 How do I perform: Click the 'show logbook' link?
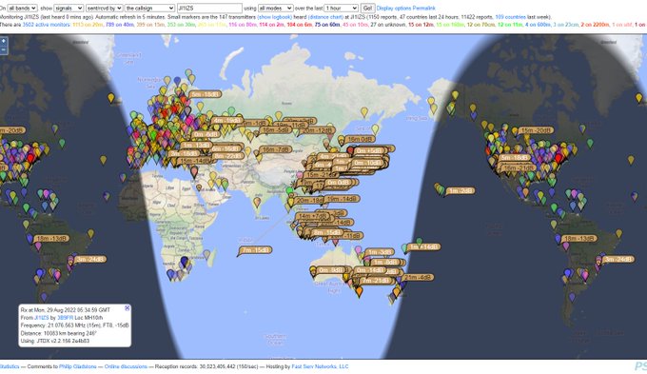[x=274, y=17]
